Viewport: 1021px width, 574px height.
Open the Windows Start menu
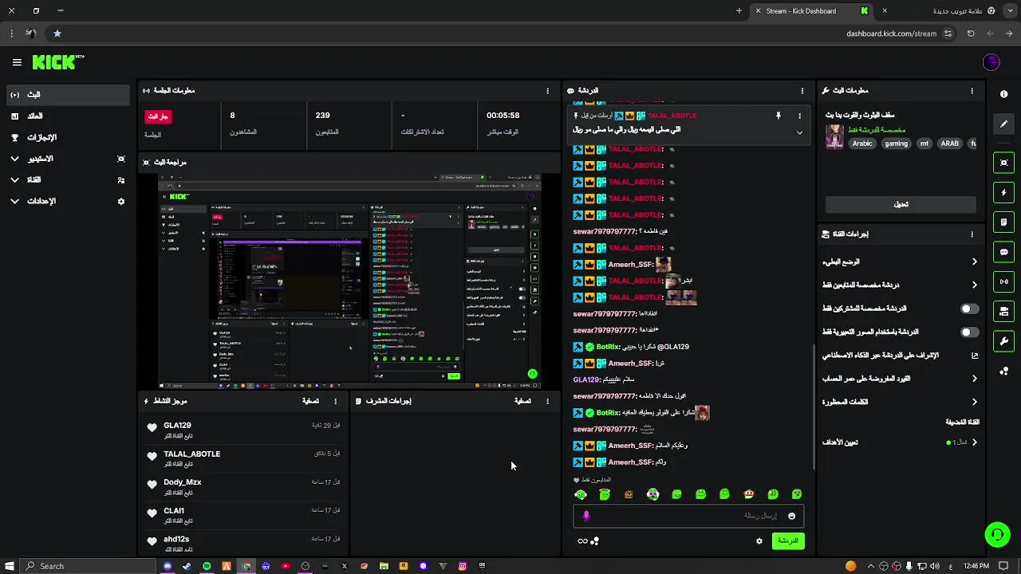point(10,566)
